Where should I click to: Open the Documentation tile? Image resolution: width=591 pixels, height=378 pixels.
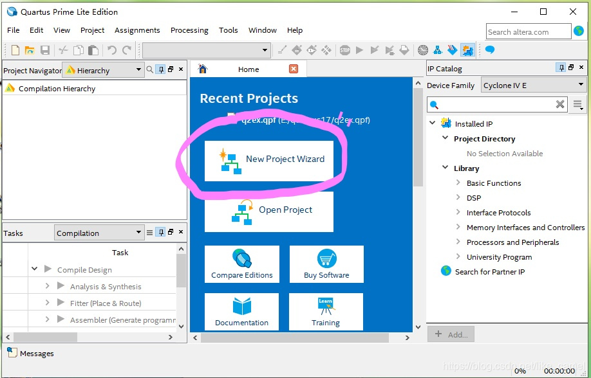[x=241, y=312]
